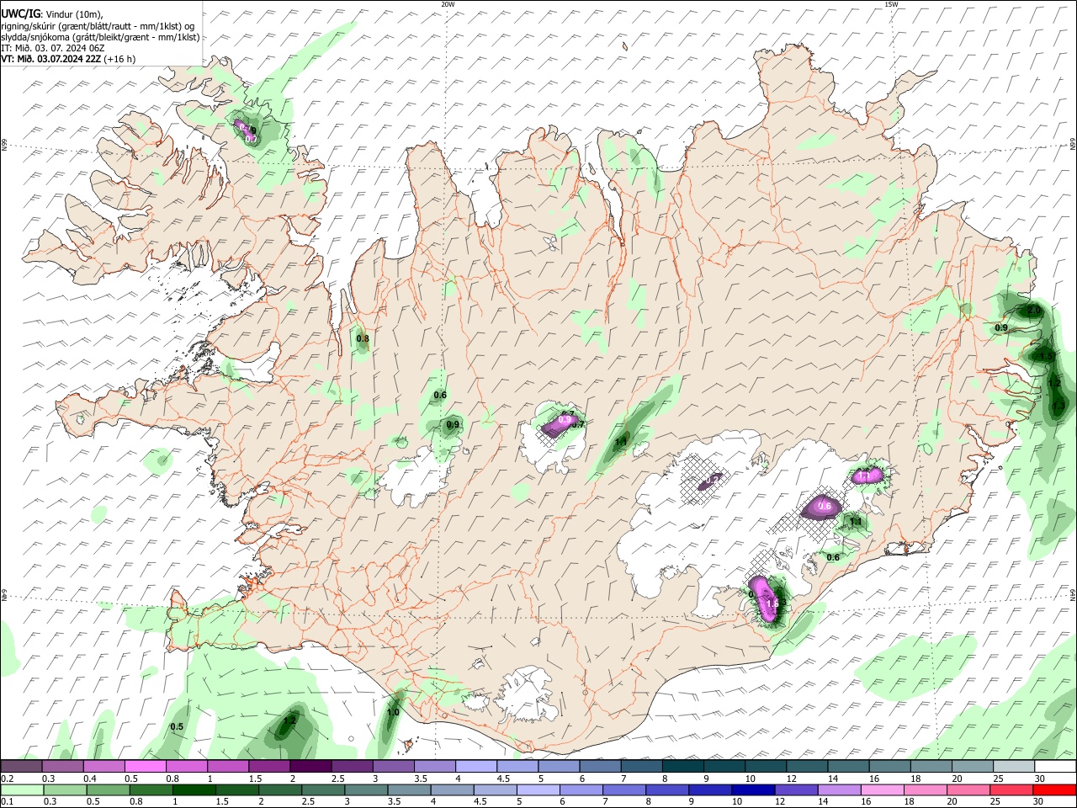Click the bright pink 0.5 snow legend swatch

pos(145,767)
